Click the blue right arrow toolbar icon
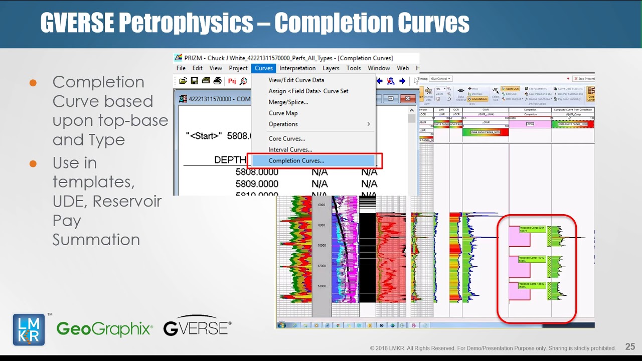The width and height of the screenshot is (642, 361). pos(402,81)
